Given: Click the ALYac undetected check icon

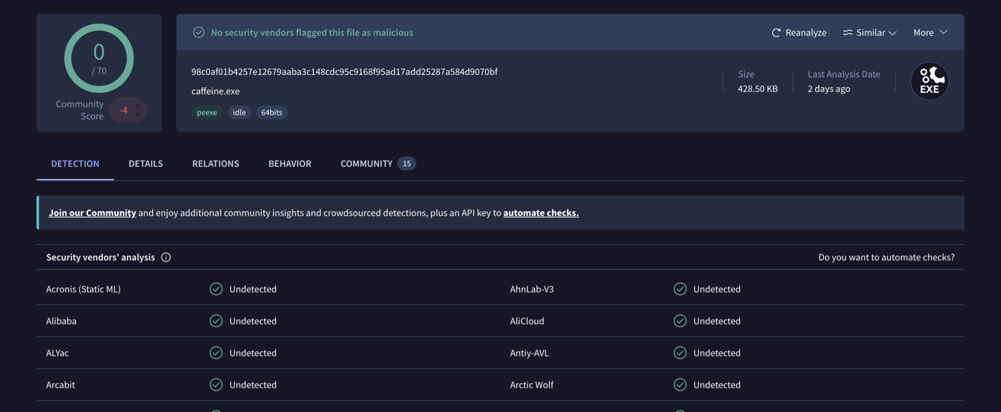Looking at the screenshot, I should [x=216, y=353].
